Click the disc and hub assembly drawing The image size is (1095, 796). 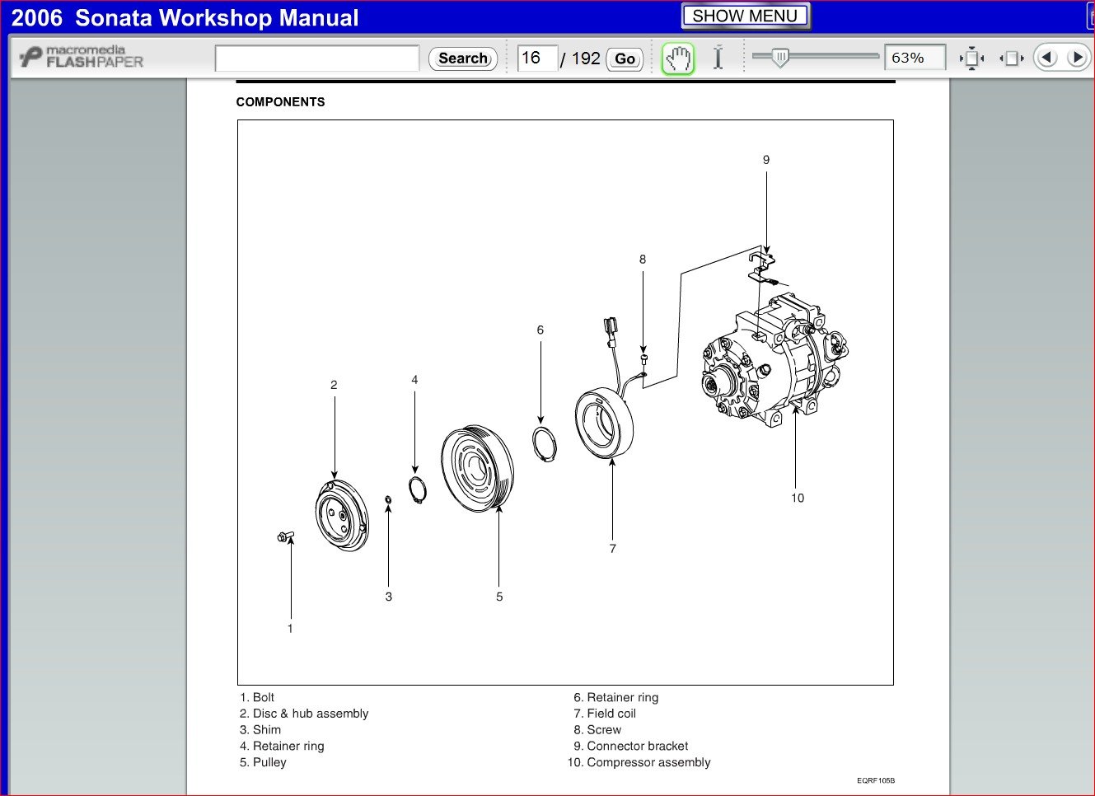(x=342, y=516)
